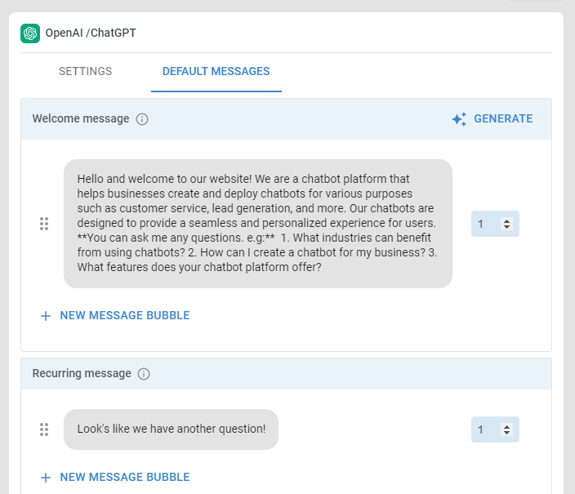
Task: Click the sparkle icon next to Generate
Action: point(459,119)
